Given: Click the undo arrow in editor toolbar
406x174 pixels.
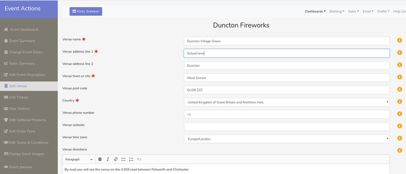Looking at the screenshot, I should click(139, 159).
